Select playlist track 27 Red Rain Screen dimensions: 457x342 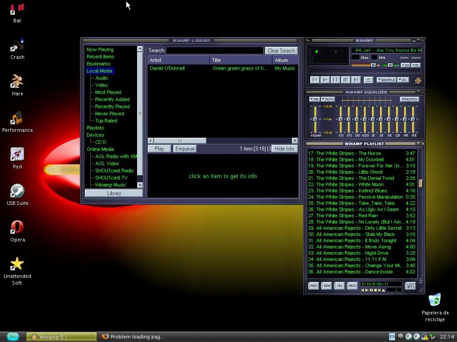361,216
